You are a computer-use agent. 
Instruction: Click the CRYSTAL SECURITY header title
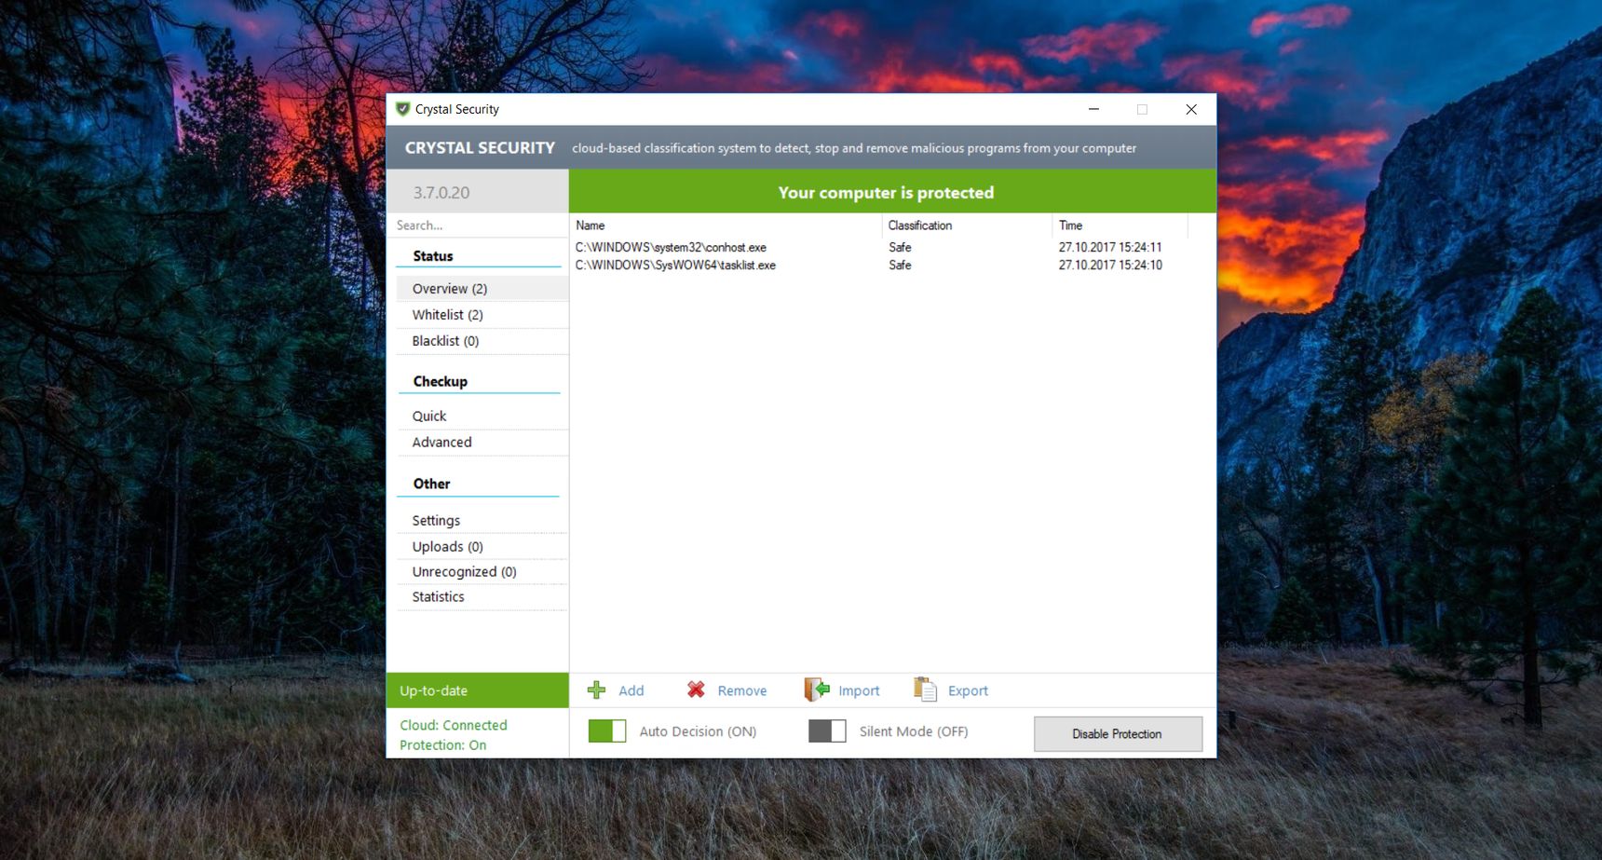click(x=480, y=148)
